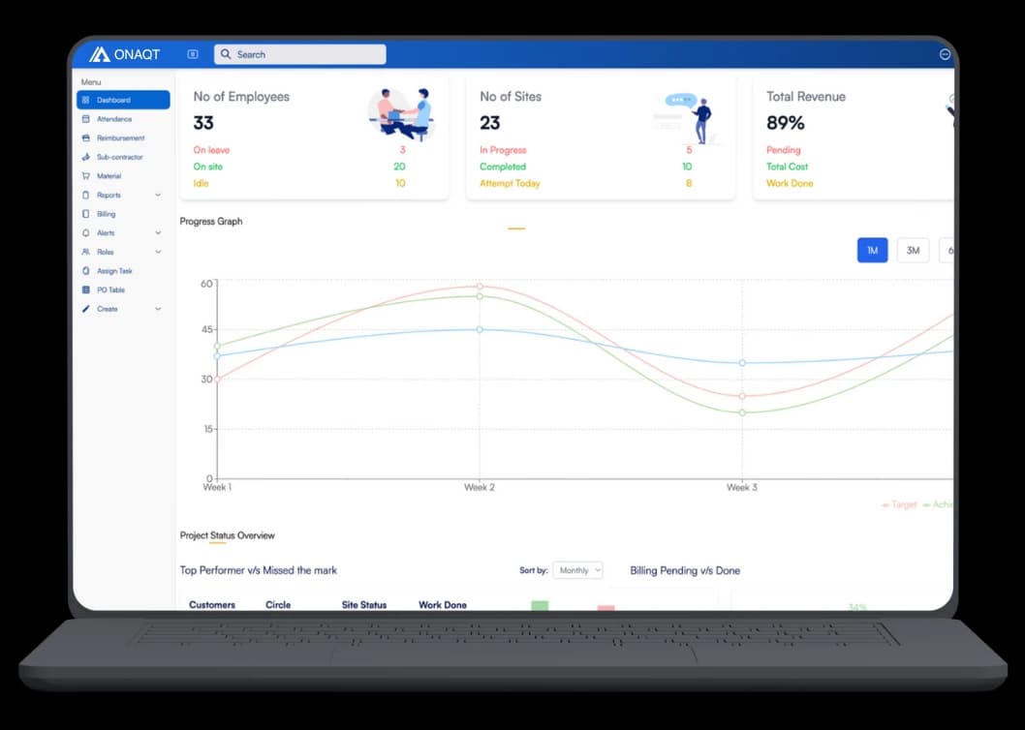Select the 1M time range toggle

[x=872, y=250]
